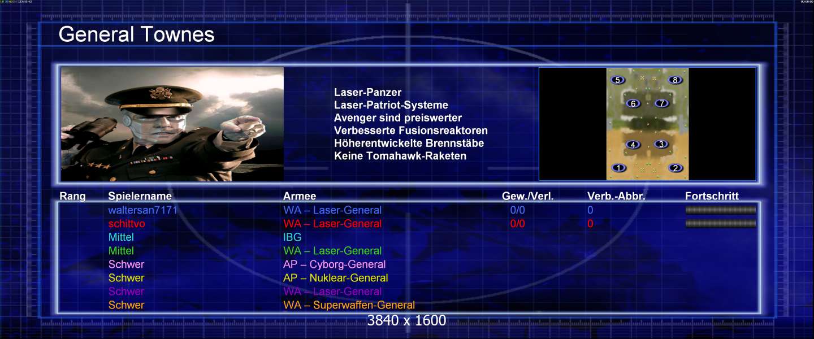The image size is (814, 339).
Task: Click the "Spielername" column header
Action: click(x=140, y=197)
